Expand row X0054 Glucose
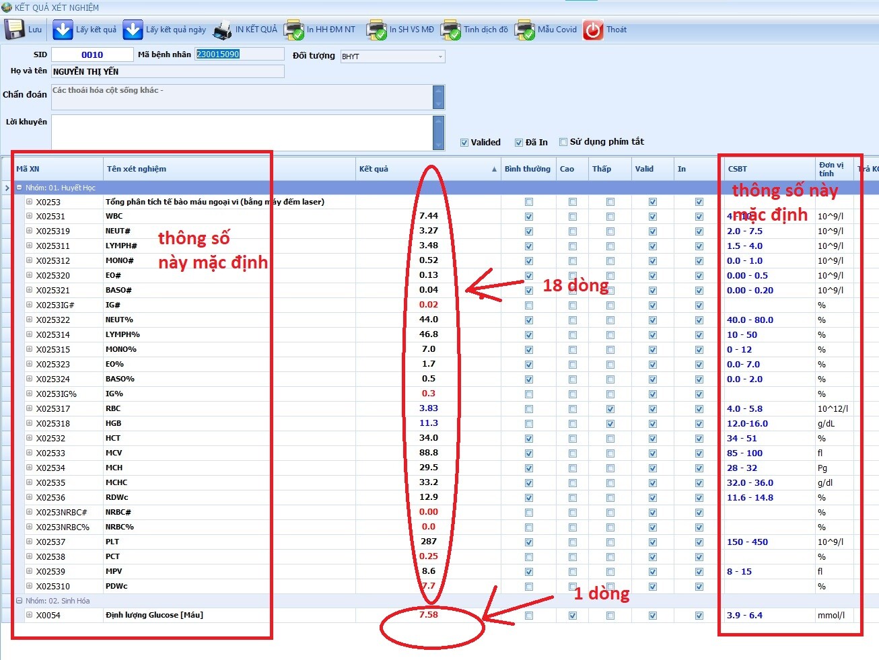The image size is (879, 660). point(30,615)
